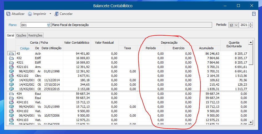Image resolution: width=262 pixels, height=134 pixels.
Task: Select folder icon for account 43
Action: tap(11, 54)
